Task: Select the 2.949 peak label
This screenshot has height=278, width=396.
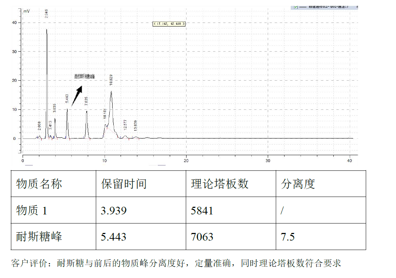Action: coord(47,14)
